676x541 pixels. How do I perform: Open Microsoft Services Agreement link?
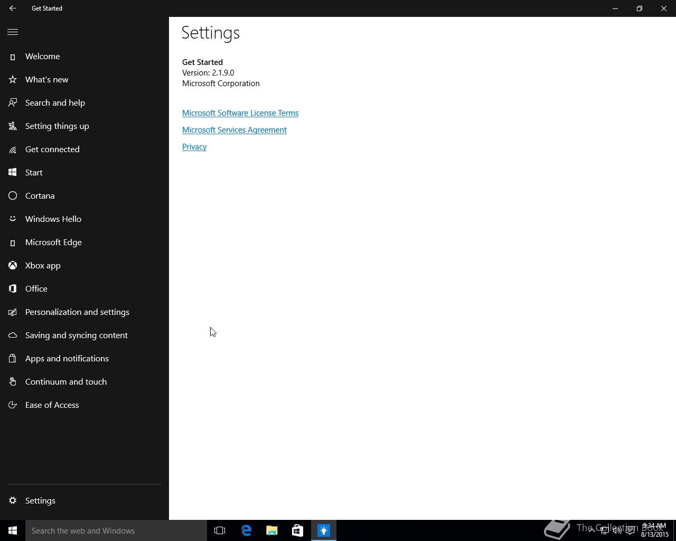[234, 130]
